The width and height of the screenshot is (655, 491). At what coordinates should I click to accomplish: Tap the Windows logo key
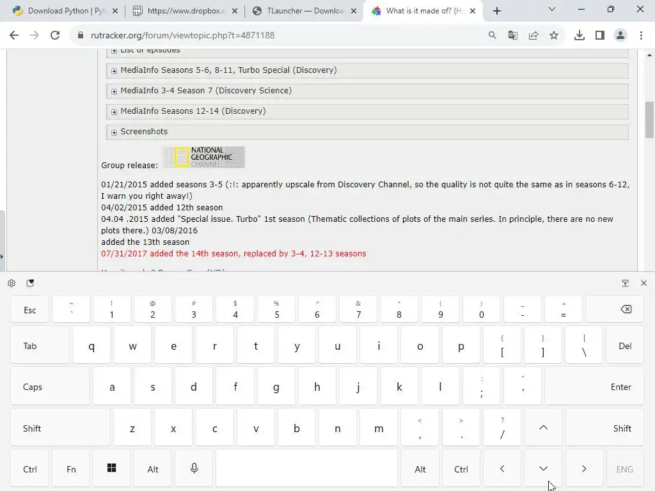point(111,469)
